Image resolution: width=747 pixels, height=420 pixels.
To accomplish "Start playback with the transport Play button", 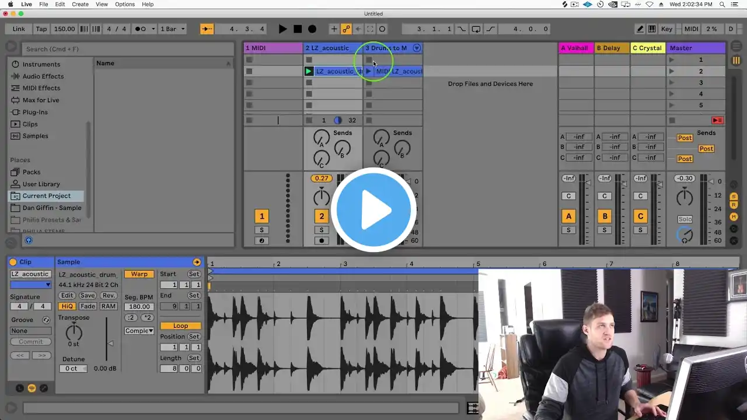I will tap(282, 29).
